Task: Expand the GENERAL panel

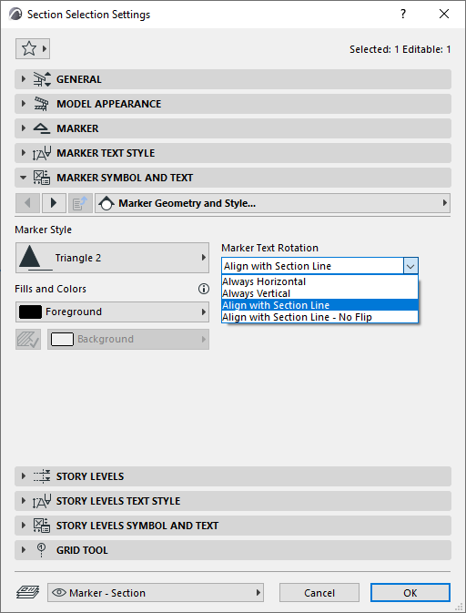Action: [233, 79]
